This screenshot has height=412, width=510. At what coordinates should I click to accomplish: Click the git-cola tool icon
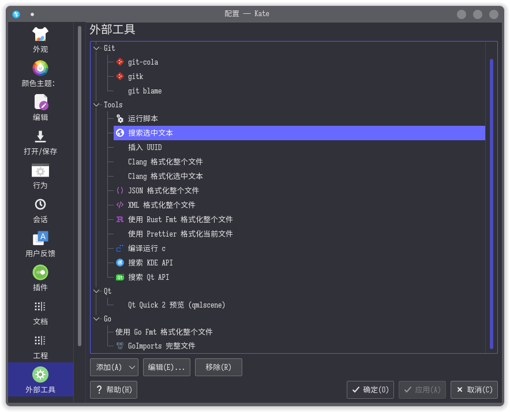coord(120,62)
